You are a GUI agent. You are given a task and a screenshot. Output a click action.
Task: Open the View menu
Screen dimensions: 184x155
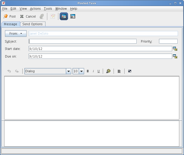23,9
